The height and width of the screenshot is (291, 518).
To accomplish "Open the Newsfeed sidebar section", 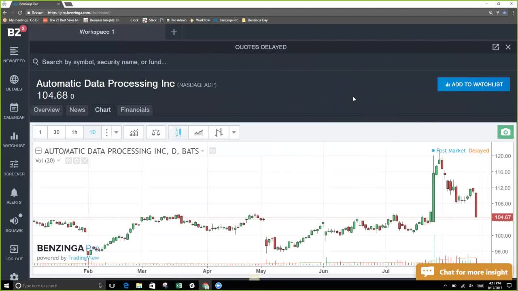I will pyautogui.click(x=14, y=55).
